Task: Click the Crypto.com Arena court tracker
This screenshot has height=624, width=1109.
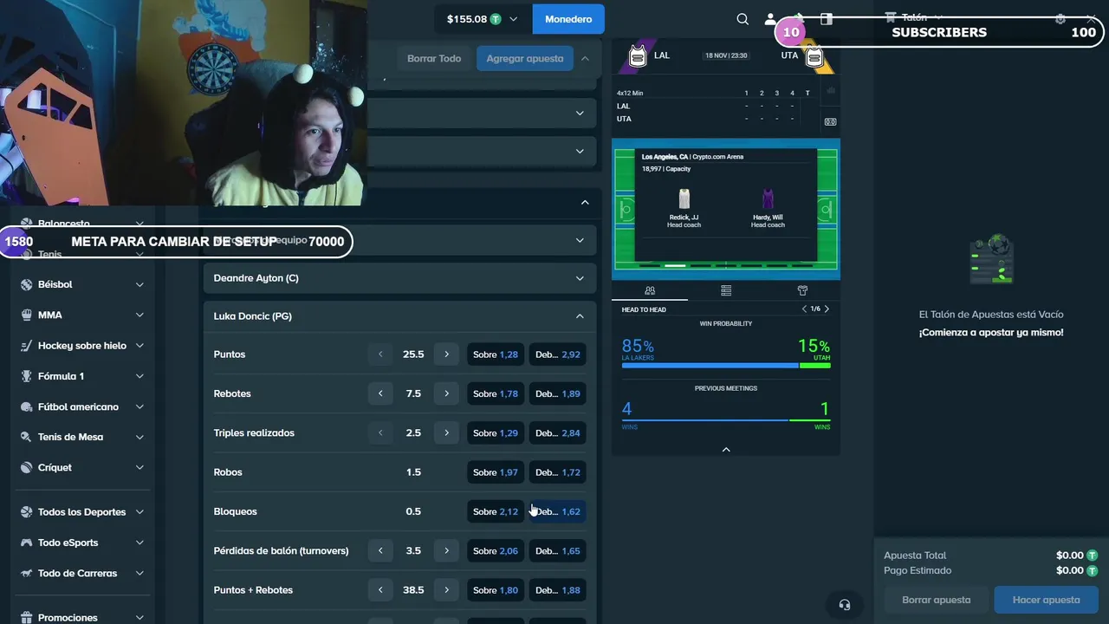Action: point(726,209)
